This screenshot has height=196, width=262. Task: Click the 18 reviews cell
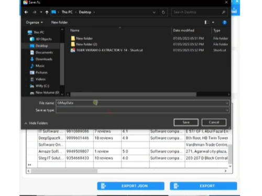(x=107, y=138)
